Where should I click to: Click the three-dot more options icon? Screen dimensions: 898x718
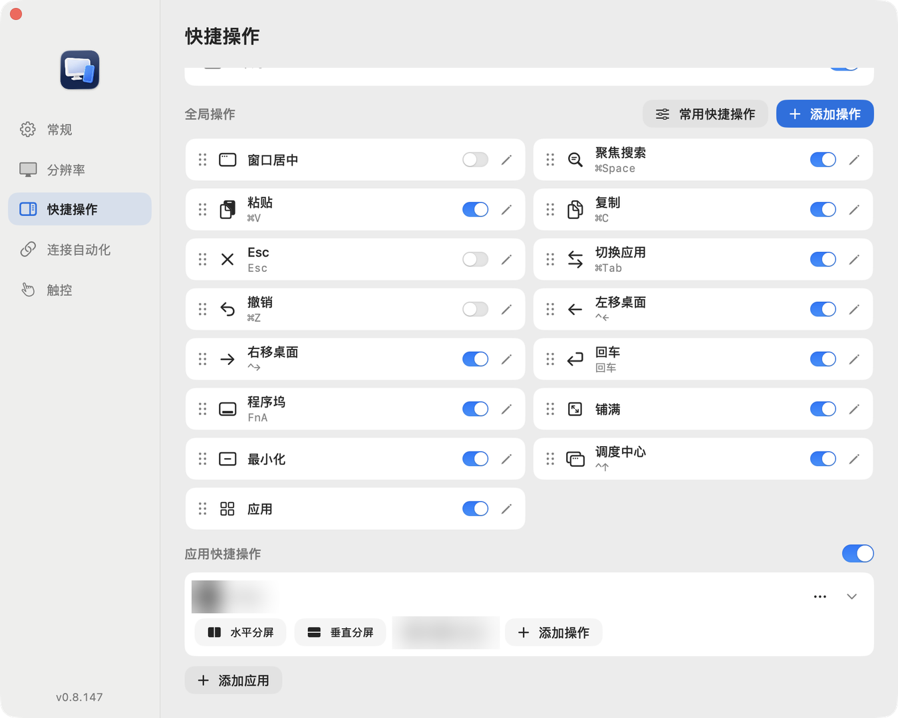pyautogui.click(x=820, y=596)
